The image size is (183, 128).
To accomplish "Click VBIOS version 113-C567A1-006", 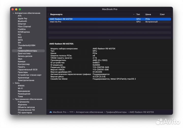I will coord(100,70).
